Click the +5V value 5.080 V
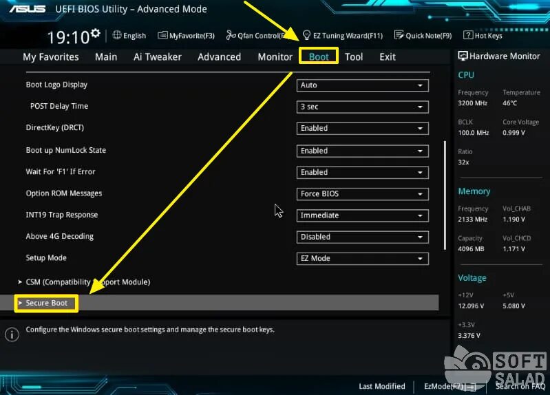The width and height of the screenshot is (550, 395). point(514,306)
